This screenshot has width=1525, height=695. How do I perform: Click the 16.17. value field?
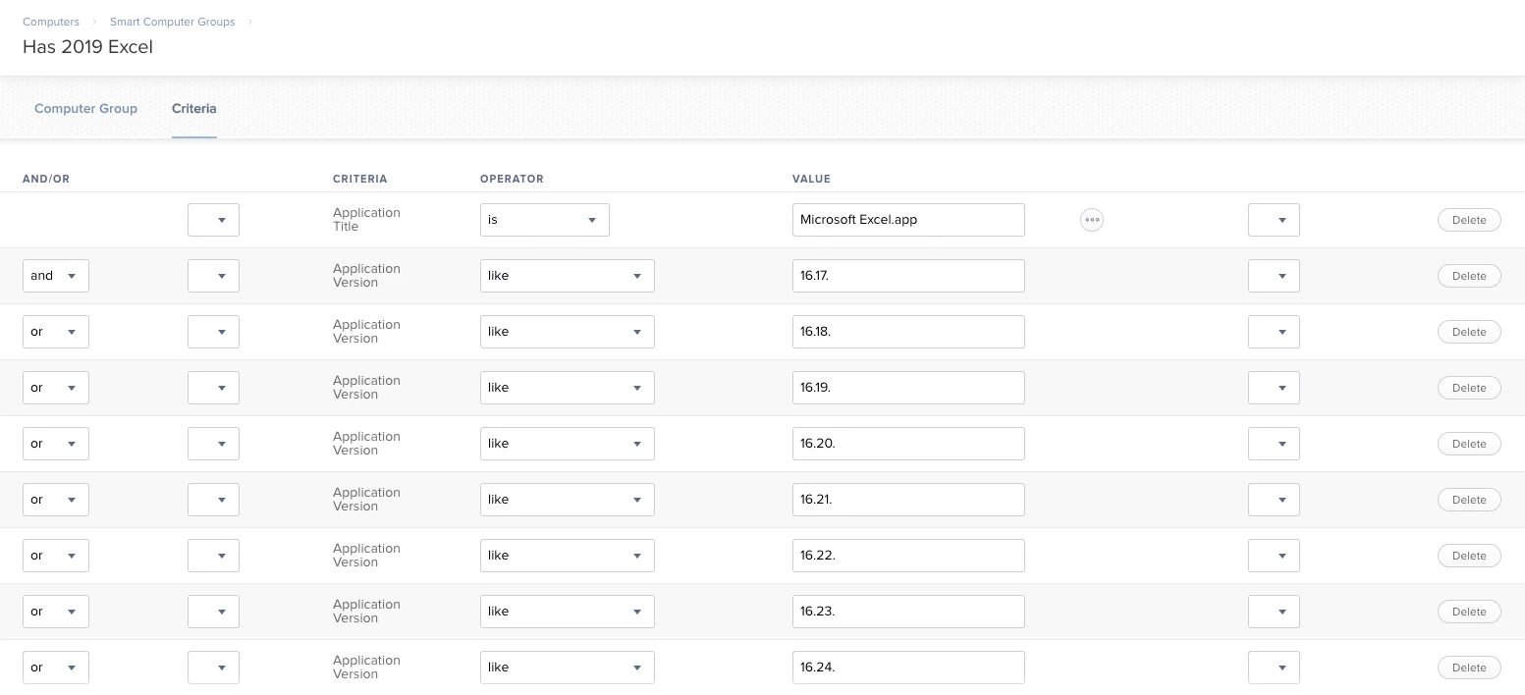point(908,276)
